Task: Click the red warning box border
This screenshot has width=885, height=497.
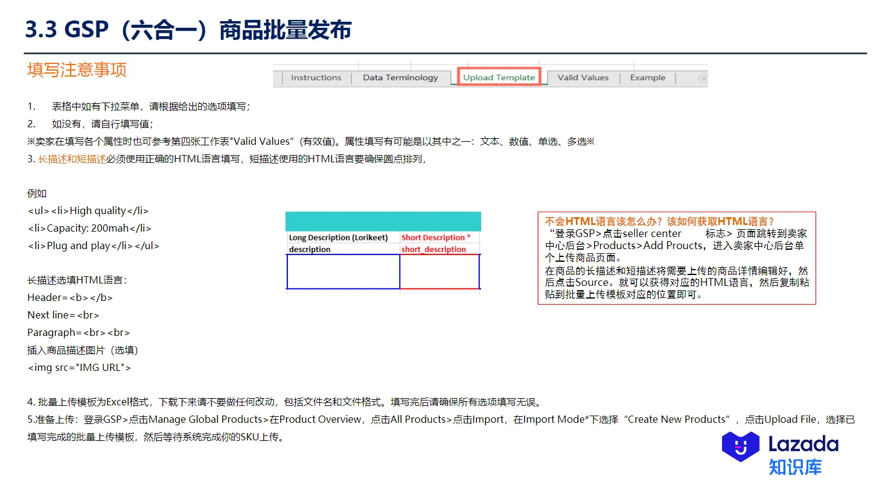Action: 676,212
